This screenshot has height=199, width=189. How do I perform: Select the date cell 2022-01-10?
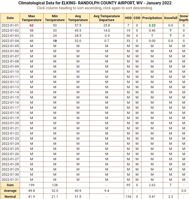point(10,71)
